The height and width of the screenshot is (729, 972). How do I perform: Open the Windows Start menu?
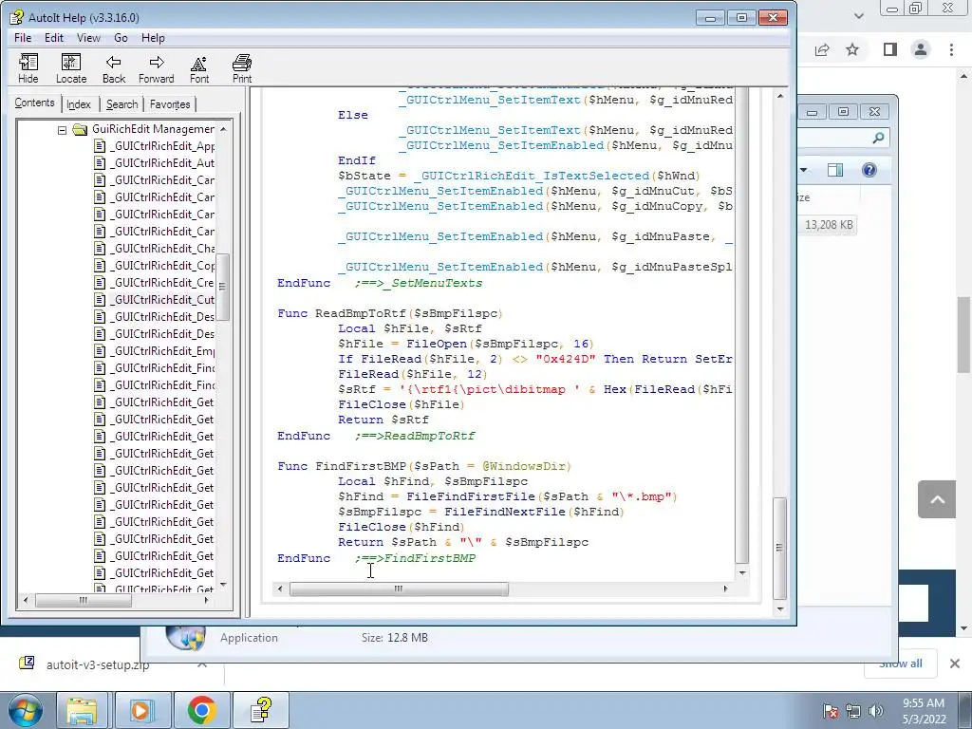tap(26, 710)
